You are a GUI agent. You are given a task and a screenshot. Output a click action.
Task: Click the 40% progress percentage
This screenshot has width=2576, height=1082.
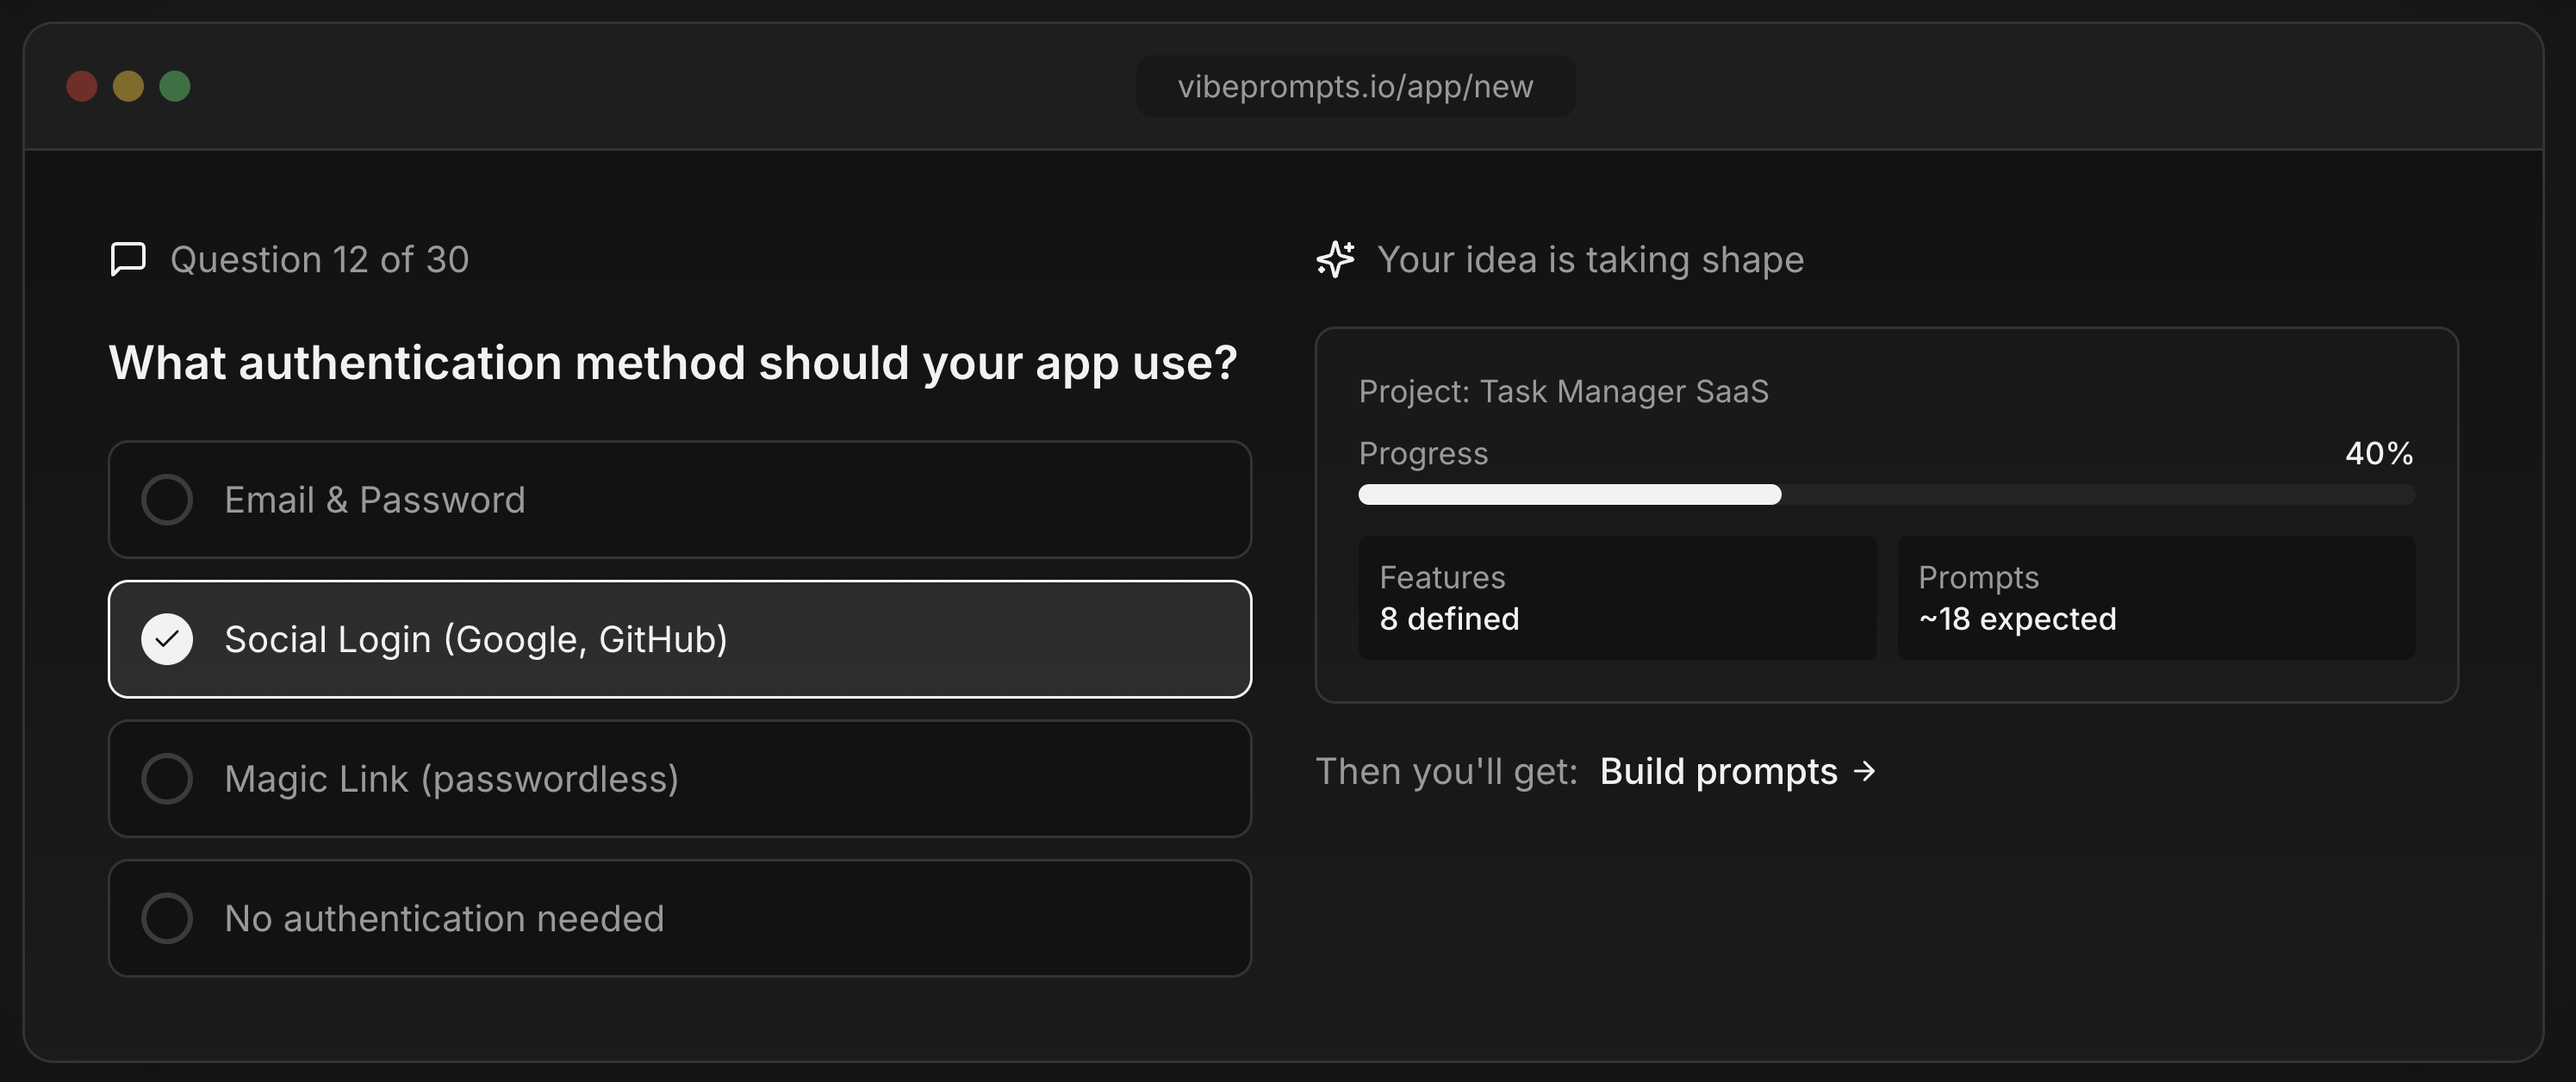click(2378, 453)
